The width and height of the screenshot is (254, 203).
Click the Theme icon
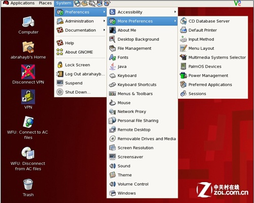pos(112,175)
